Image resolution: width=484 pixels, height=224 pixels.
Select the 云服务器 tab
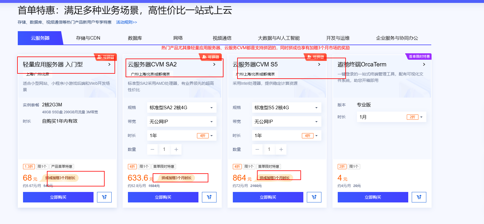click(40, 38)
